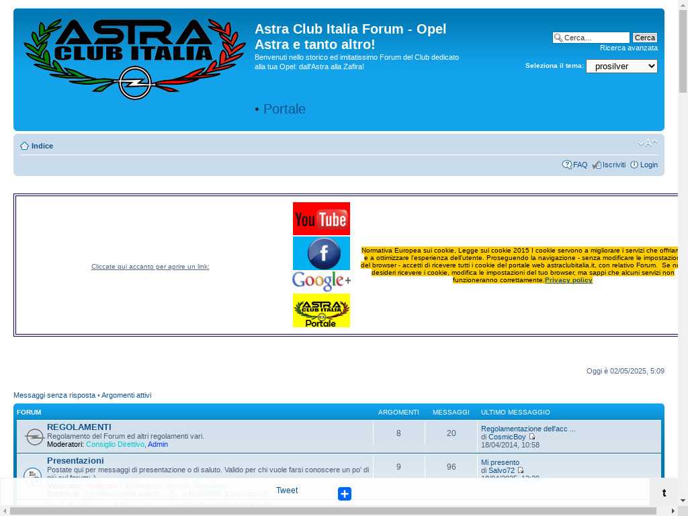The height and width of the screenshot is (516, 688).
Task: Click the Cerca search input field
Action: [x=591, y=38]
